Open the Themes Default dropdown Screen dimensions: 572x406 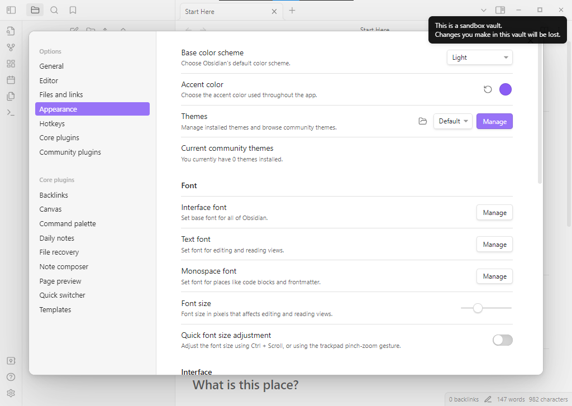[452, 121]
